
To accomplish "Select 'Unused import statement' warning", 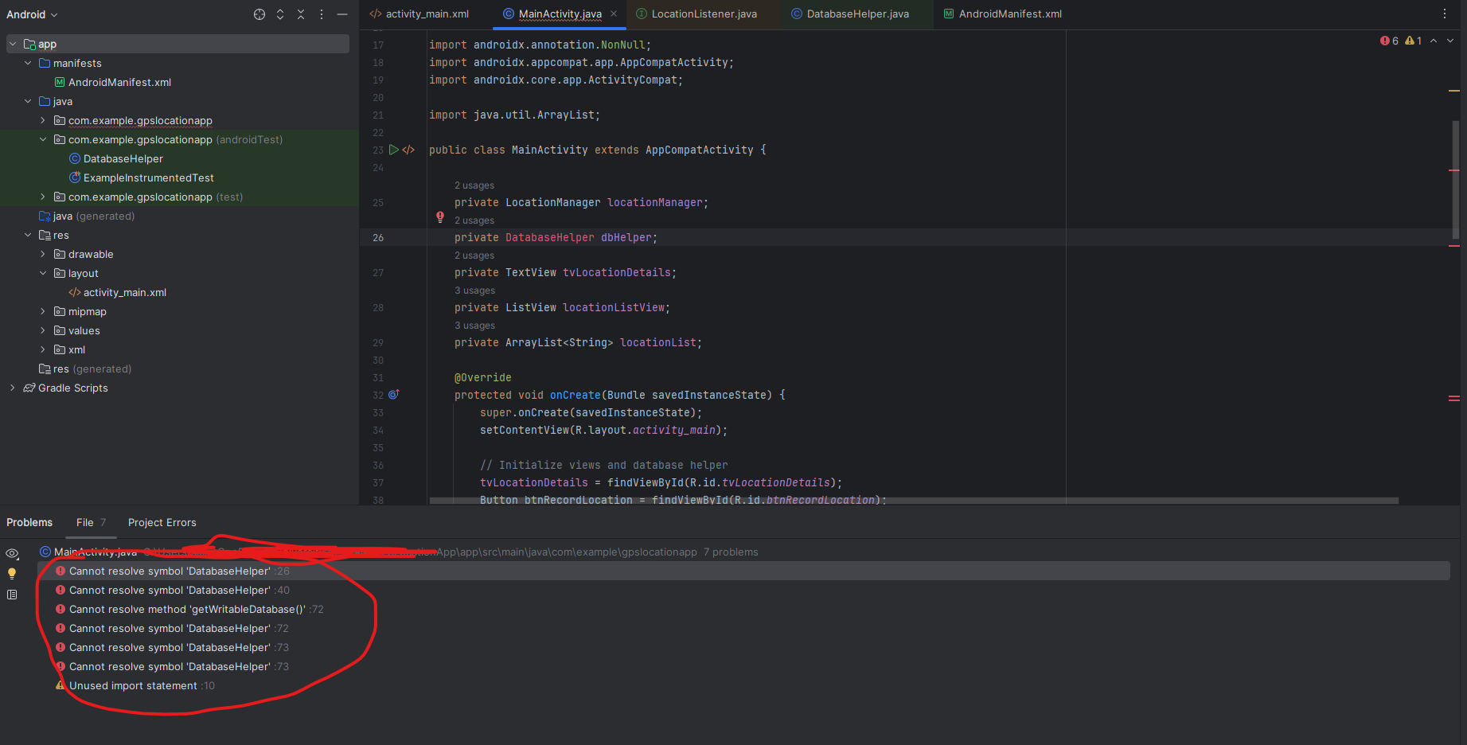I will click(743, 685).
